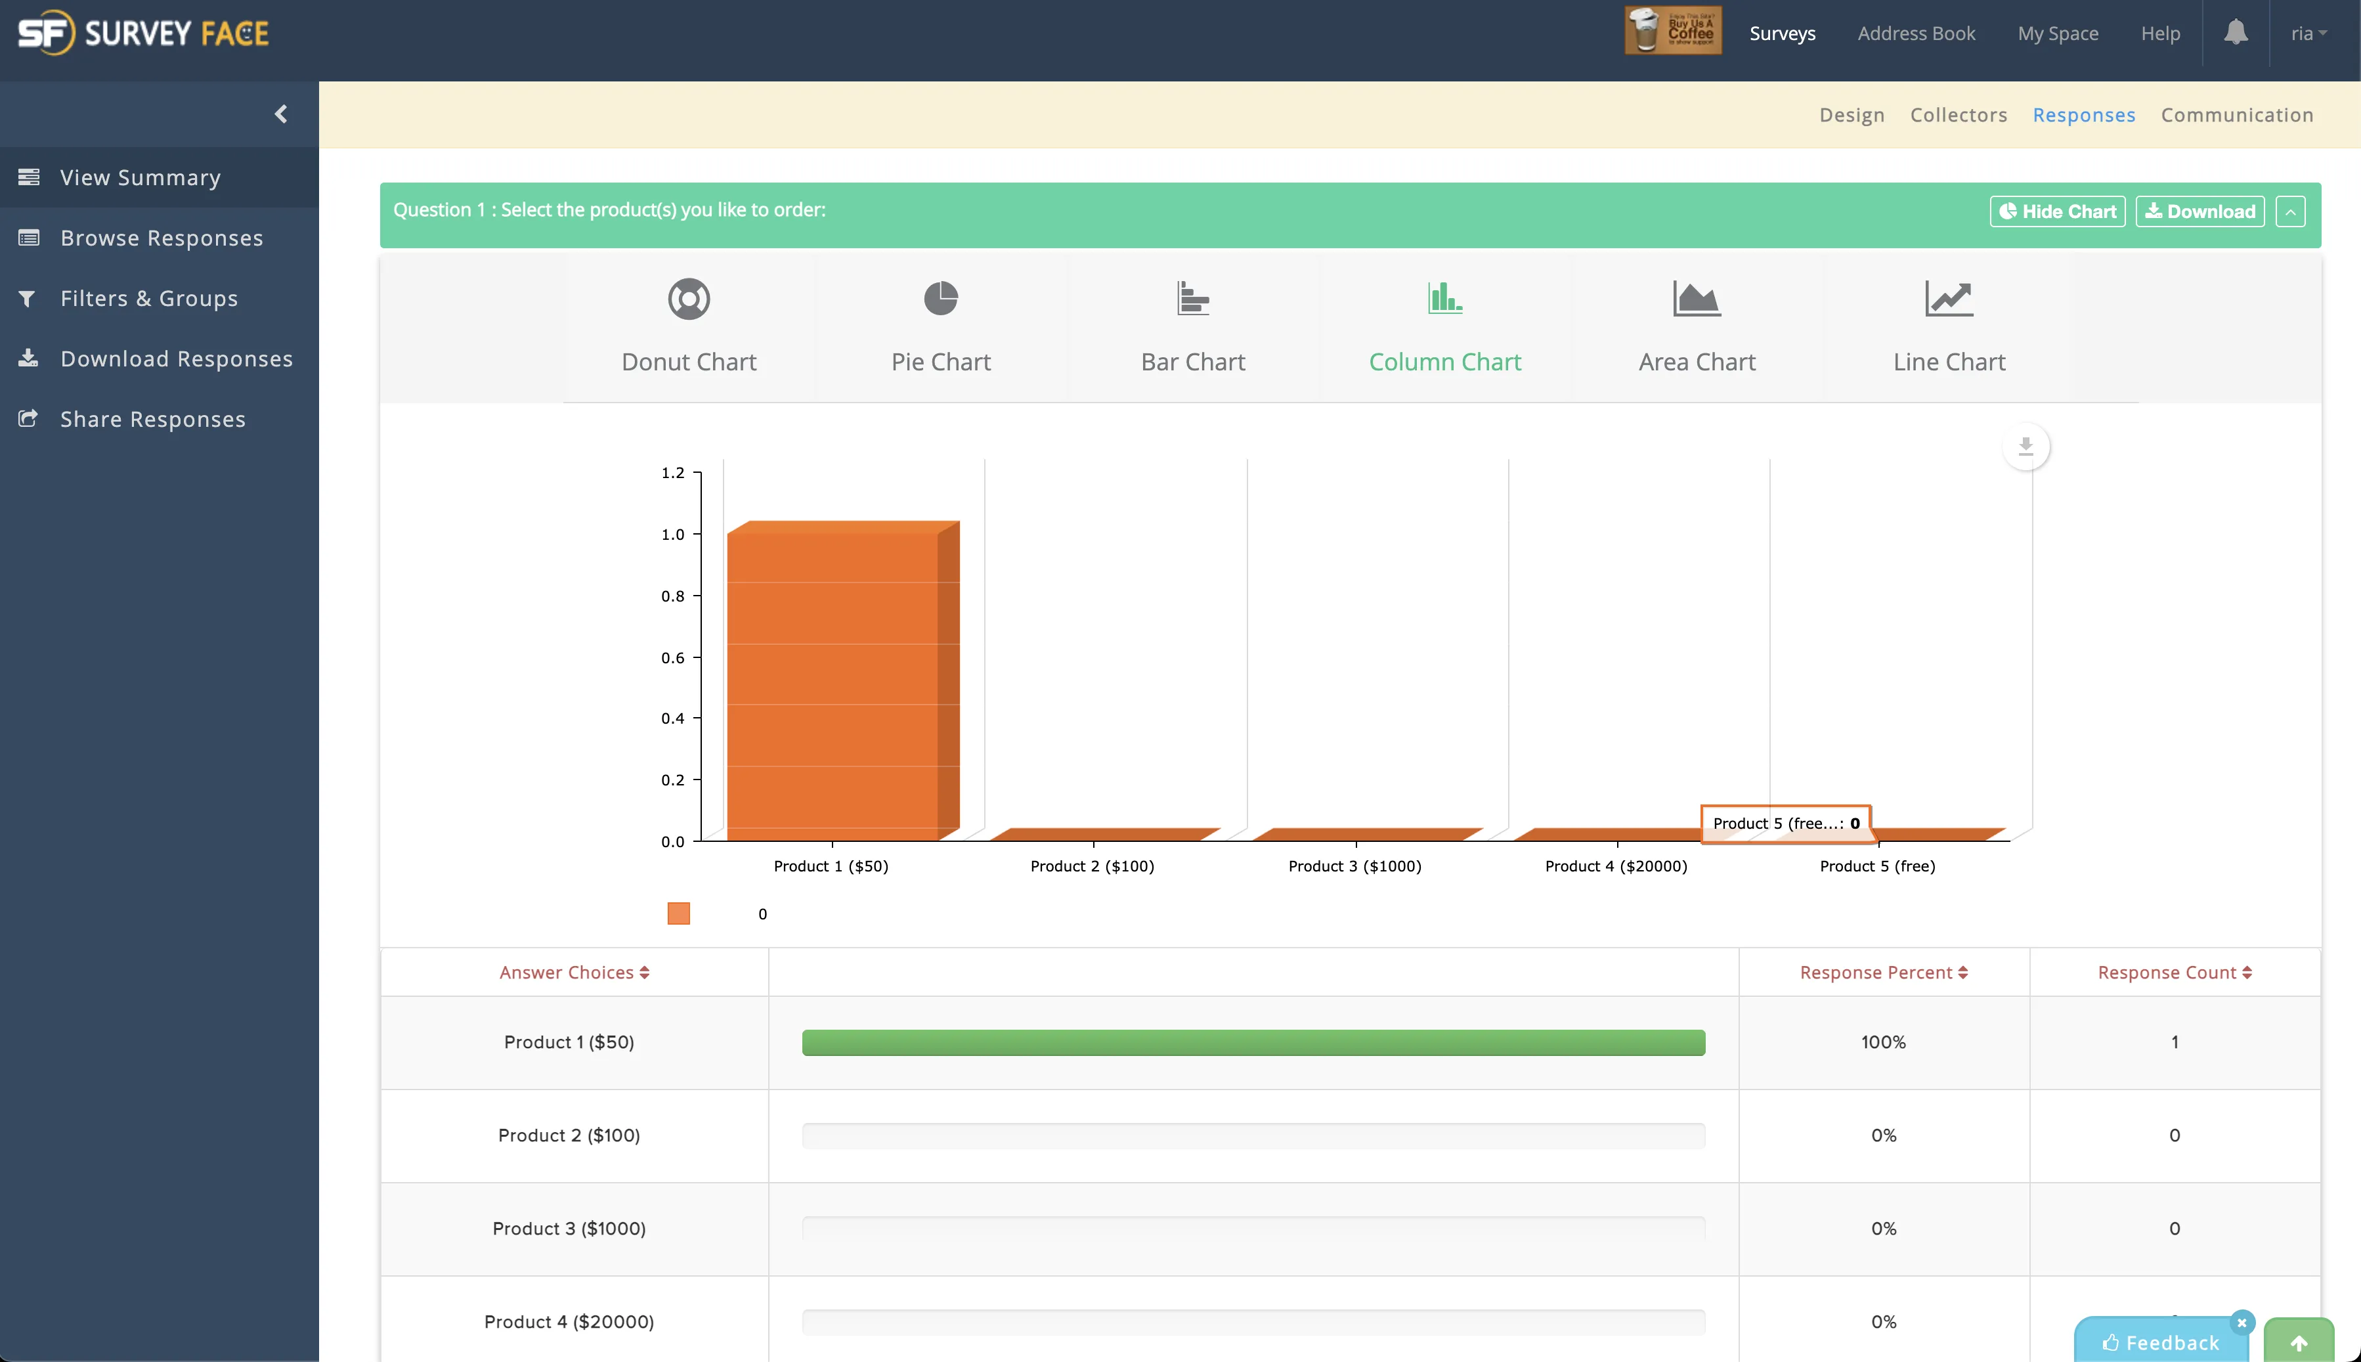
Task: Open the ria user dropdown
Action: coord(2308,33)
